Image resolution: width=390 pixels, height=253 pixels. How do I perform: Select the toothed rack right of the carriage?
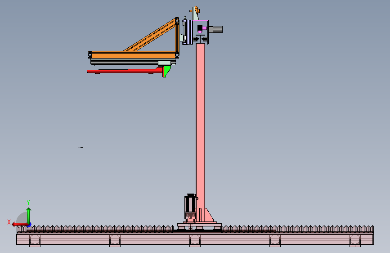297,229
